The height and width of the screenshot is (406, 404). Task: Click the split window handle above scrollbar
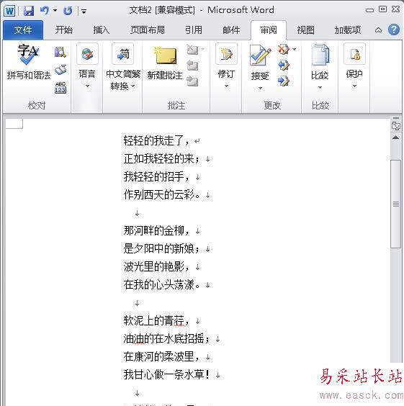[396, 118]
